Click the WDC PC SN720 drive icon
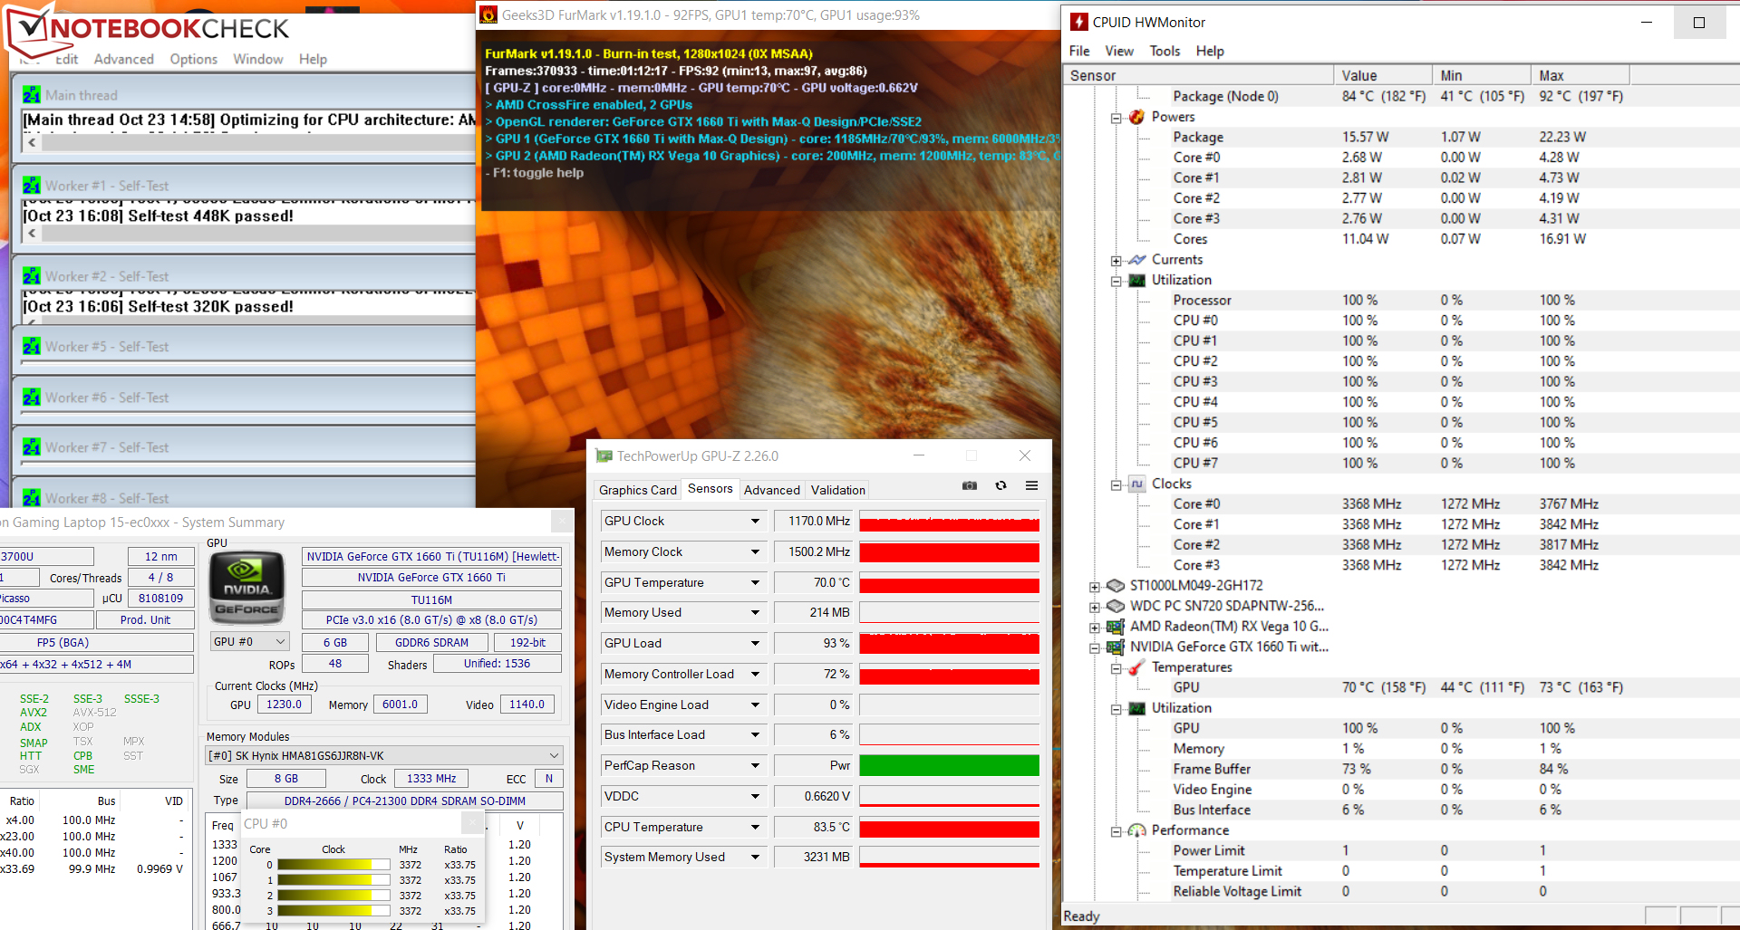Viewport: 1740px width, 930px height. click(x=1116, y=606)
